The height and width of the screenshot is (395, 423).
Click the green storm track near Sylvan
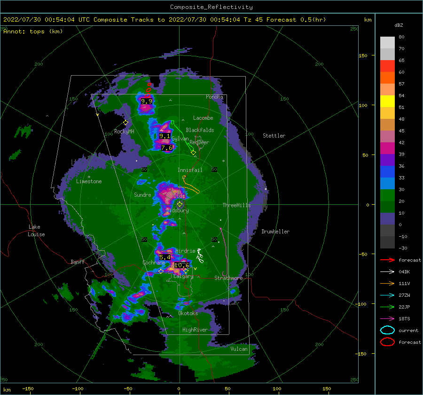182,136
